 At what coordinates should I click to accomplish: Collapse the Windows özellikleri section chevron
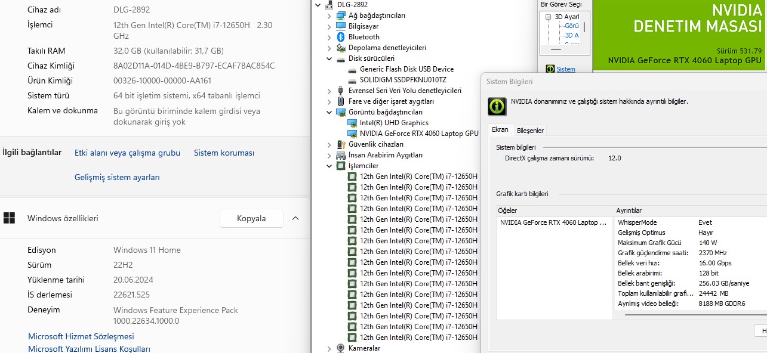click(295, 218)
